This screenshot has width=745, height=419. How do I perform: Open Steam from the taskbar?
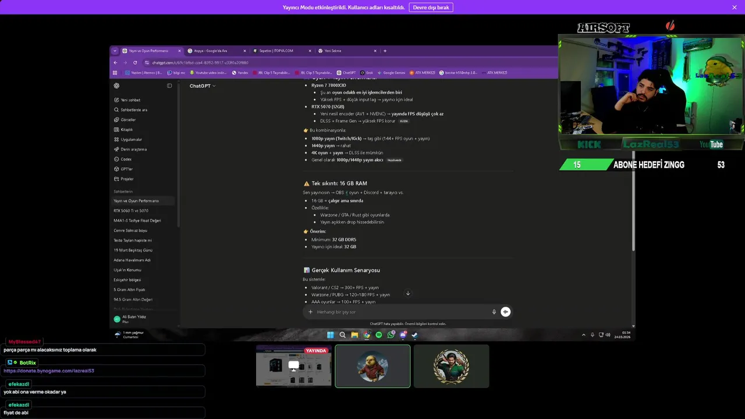(414, 335)
